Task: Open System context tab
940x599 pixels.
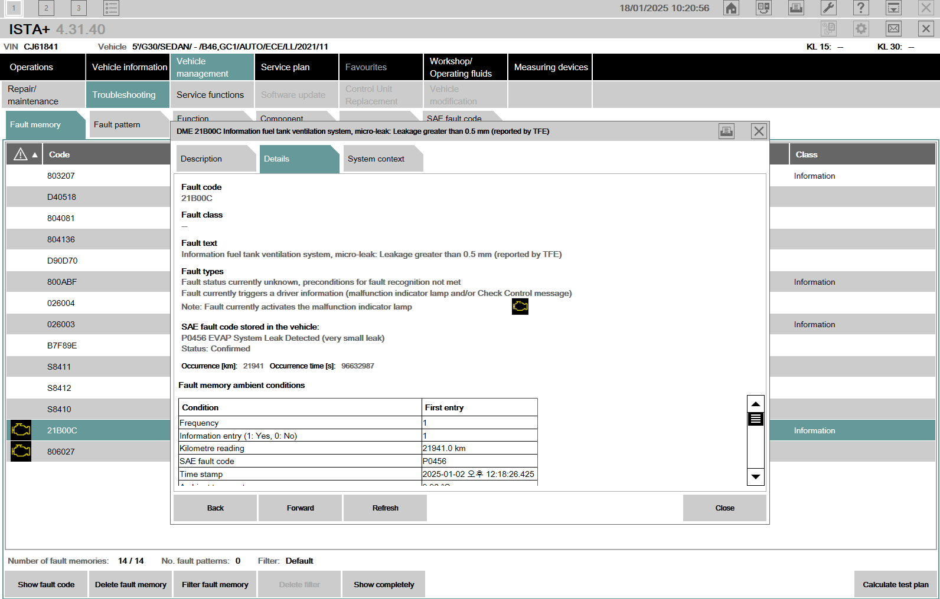Action: (x=383, y=159)
